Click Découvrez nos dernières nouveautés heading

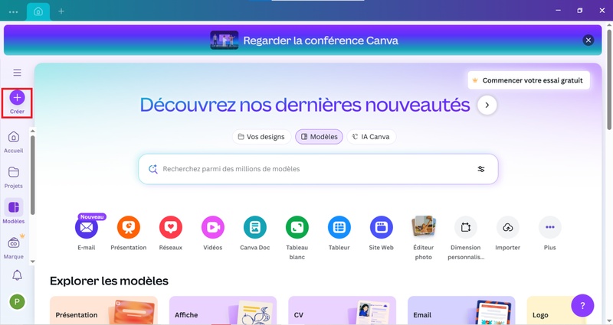tap(305, 105)
